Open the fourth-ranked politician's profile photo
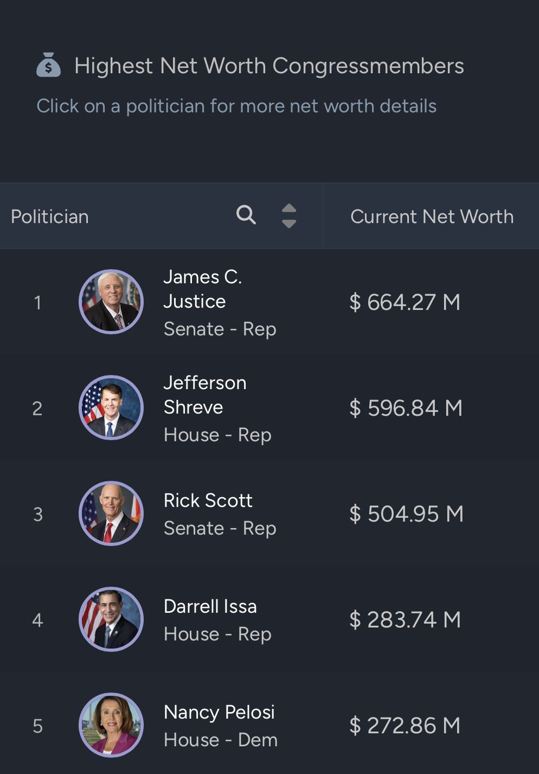539x774 pixels. [x=111, y=619]
